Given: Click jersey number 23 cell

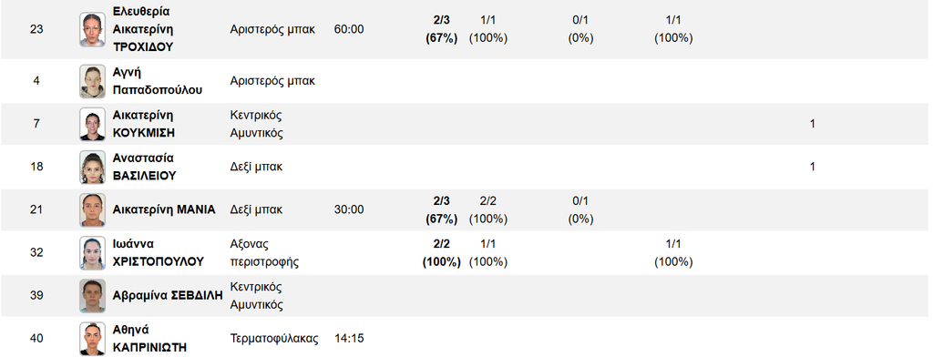Looking at the screenshot, I should (x=36, y=29).
